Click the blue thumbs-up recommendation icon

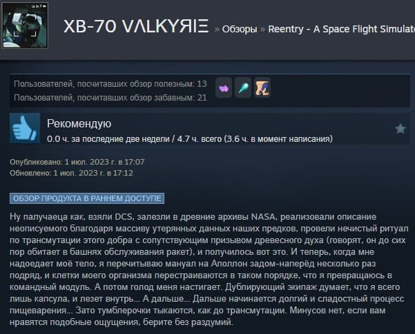25,128
